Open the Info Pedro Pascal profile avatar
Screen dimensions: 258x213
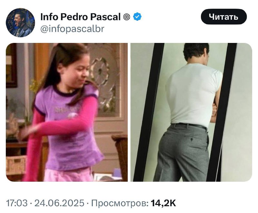(x=20, y=23)
